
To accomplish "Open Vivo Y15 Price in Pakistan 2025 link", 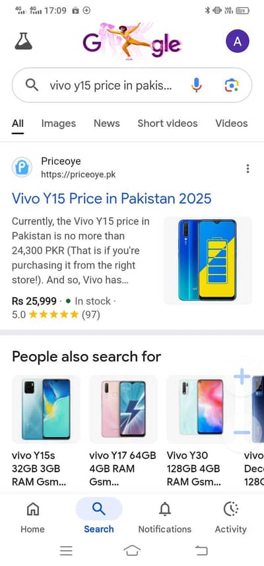I will click(x=112, y=199).
